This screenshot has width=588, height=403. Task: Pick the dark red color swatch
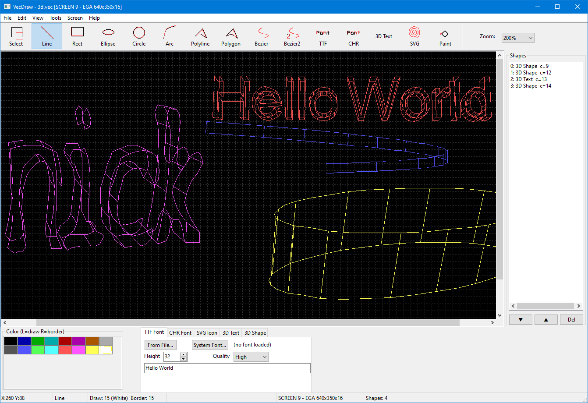(x=65, y=341)
